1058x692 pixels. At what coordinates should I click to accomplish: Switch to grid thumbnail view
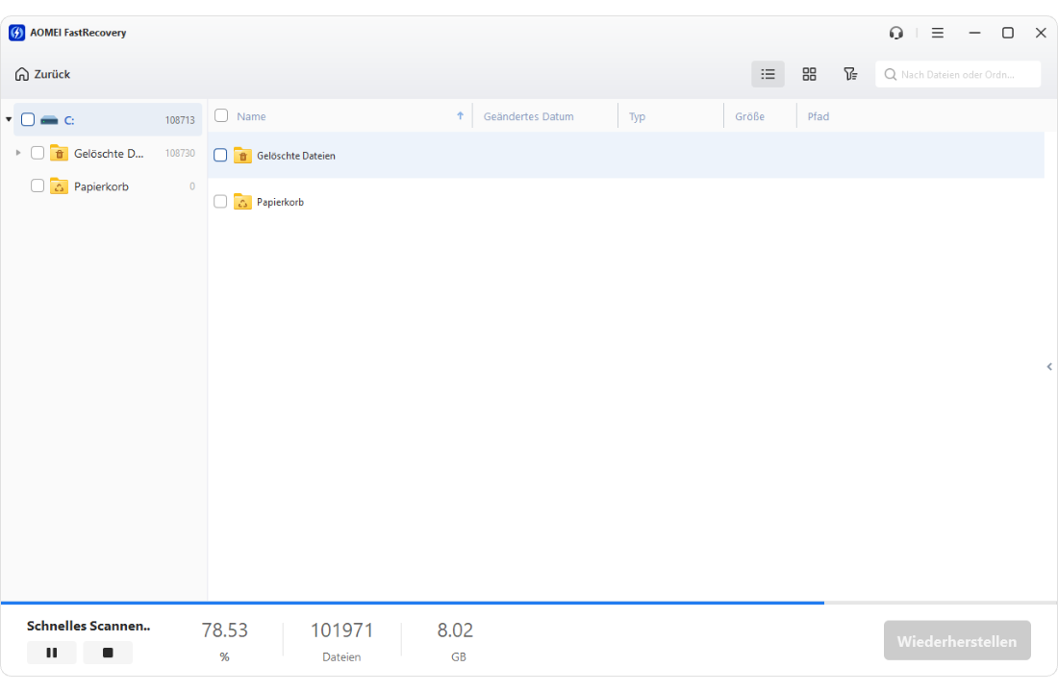pos(809,74)
